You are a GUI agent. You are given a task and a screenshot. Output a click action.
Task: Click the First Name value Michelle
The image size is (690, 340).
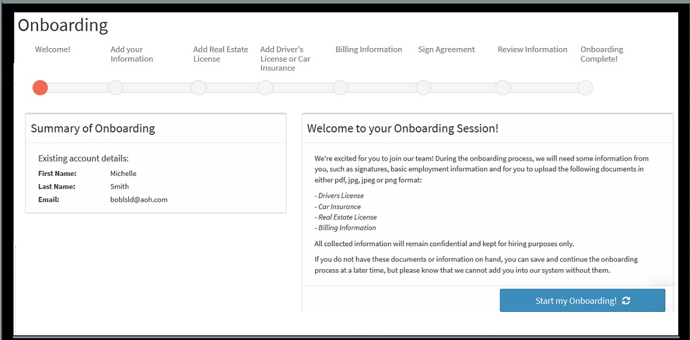tap(122, 173)
